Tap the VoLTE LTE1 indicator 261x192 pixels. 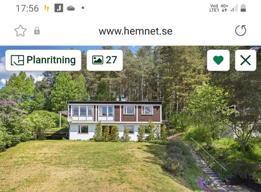(214, 8)
